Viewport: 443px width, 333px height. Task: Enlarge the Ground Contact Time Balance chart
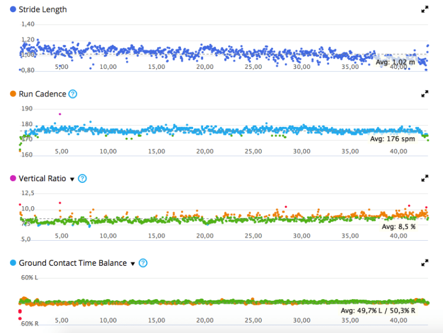[425, 263]
